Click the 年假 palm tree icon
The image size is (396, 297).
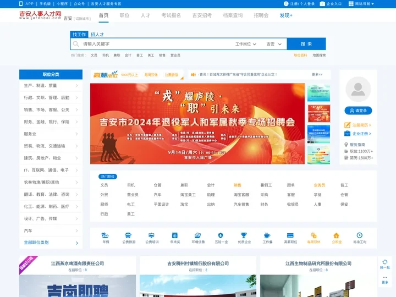point(105,235)
